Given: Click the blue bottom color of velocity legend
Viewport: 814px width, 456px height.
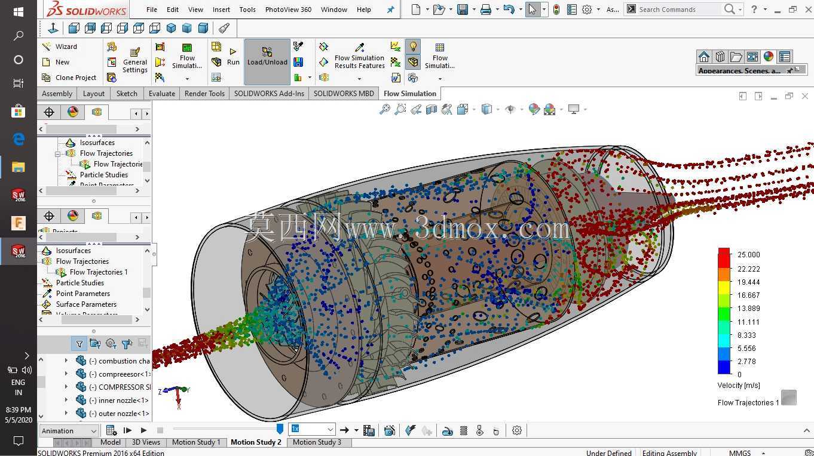Looking at the screenshot, I should point(724,367).
